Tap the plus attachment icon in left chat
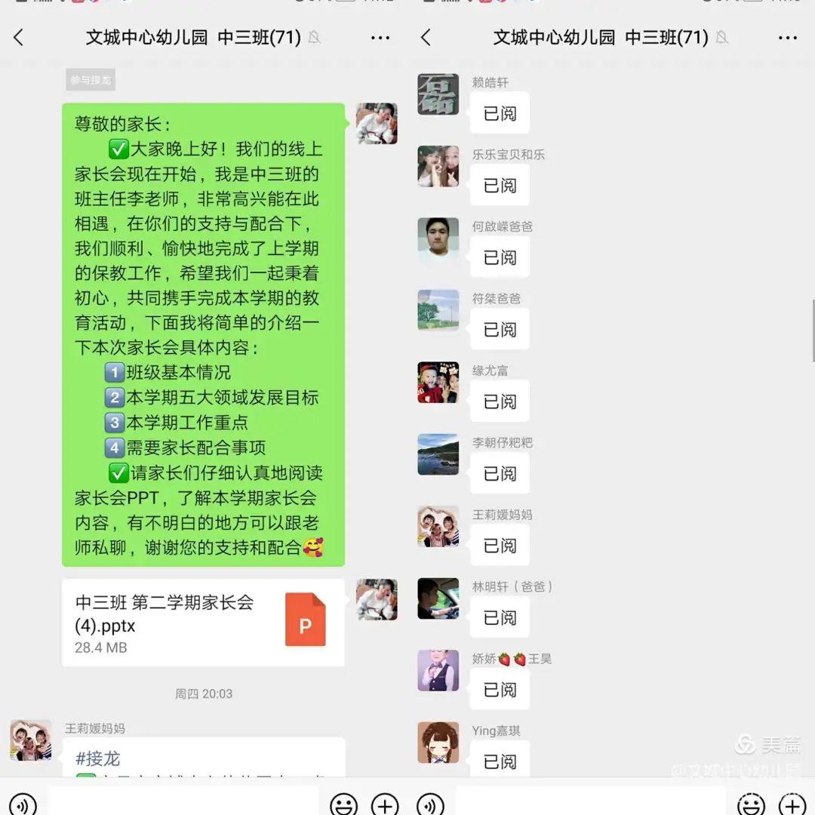815x815 pixels. click(x=385, y=804)
